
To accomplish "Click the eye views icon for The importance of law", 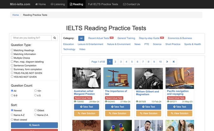I will (106, 101).
